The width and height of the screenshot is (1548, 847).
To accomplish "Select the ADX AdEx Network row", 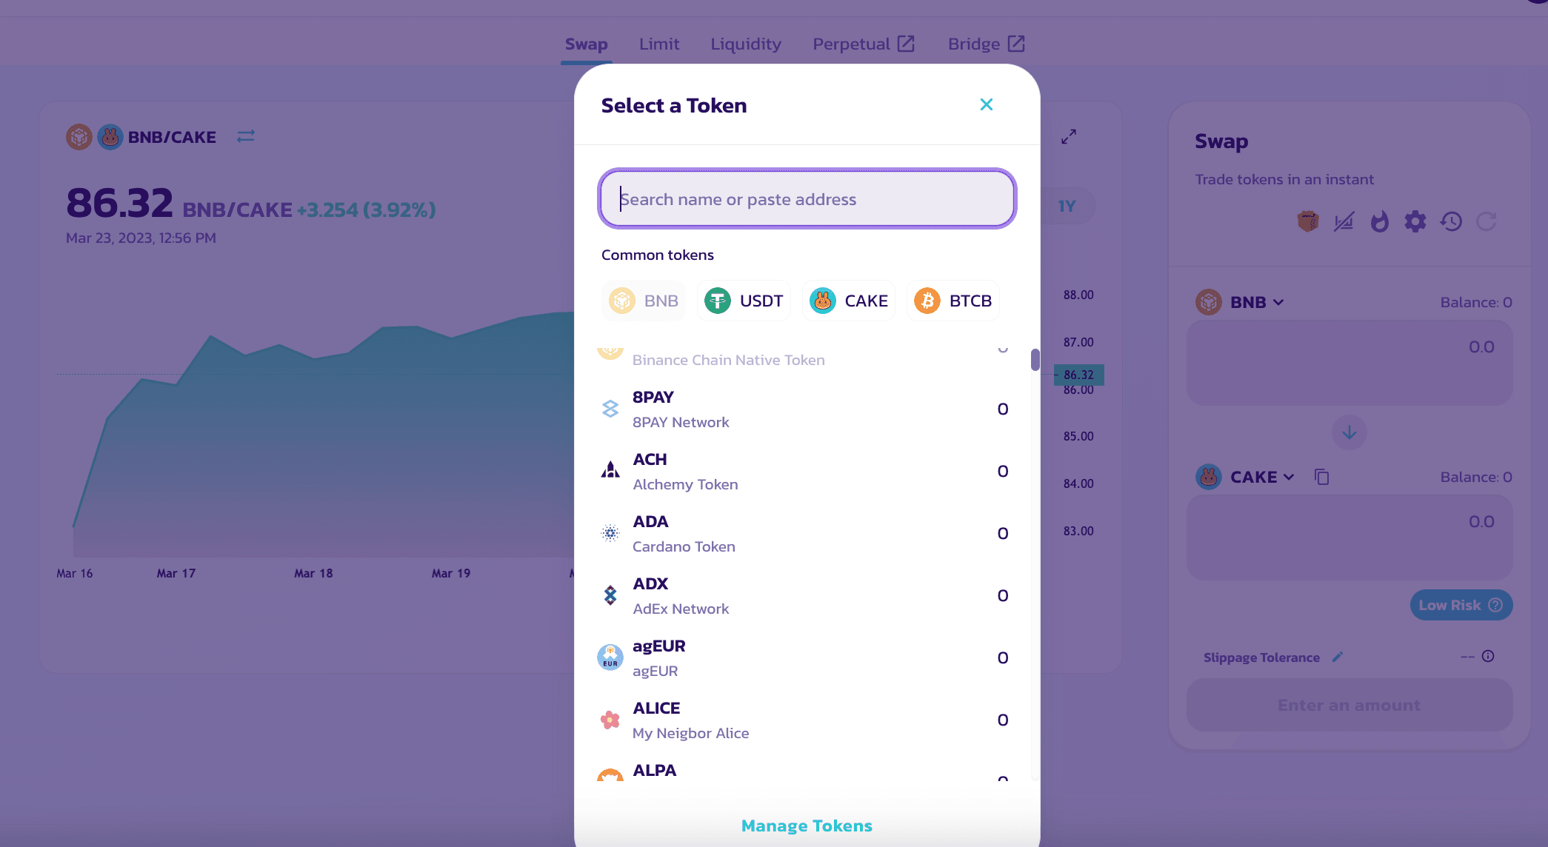I will (803, 595).
